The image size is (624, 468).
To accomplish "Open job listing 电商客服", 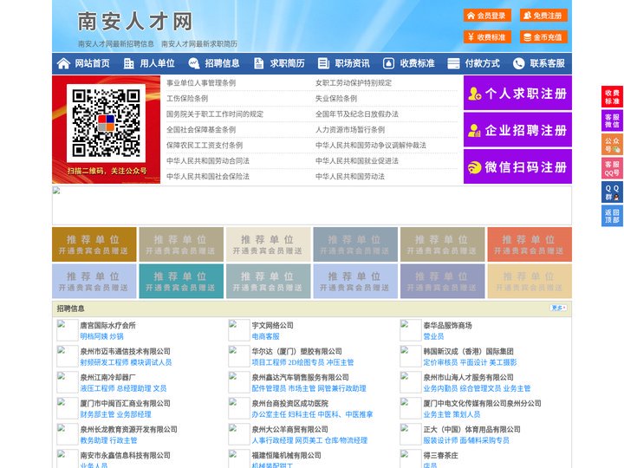I will pyautogui.click(x=265, y=336).
